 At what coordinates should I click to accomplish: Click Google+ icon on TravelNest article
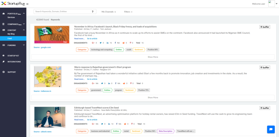coord(93,124)
